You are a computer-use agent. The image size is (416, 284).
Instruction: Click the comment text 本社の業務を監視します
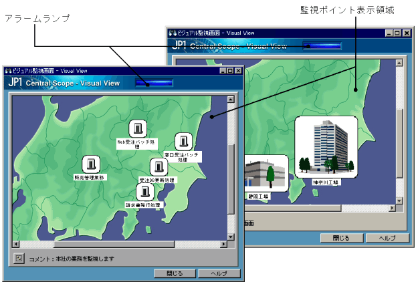pos(85,259)
